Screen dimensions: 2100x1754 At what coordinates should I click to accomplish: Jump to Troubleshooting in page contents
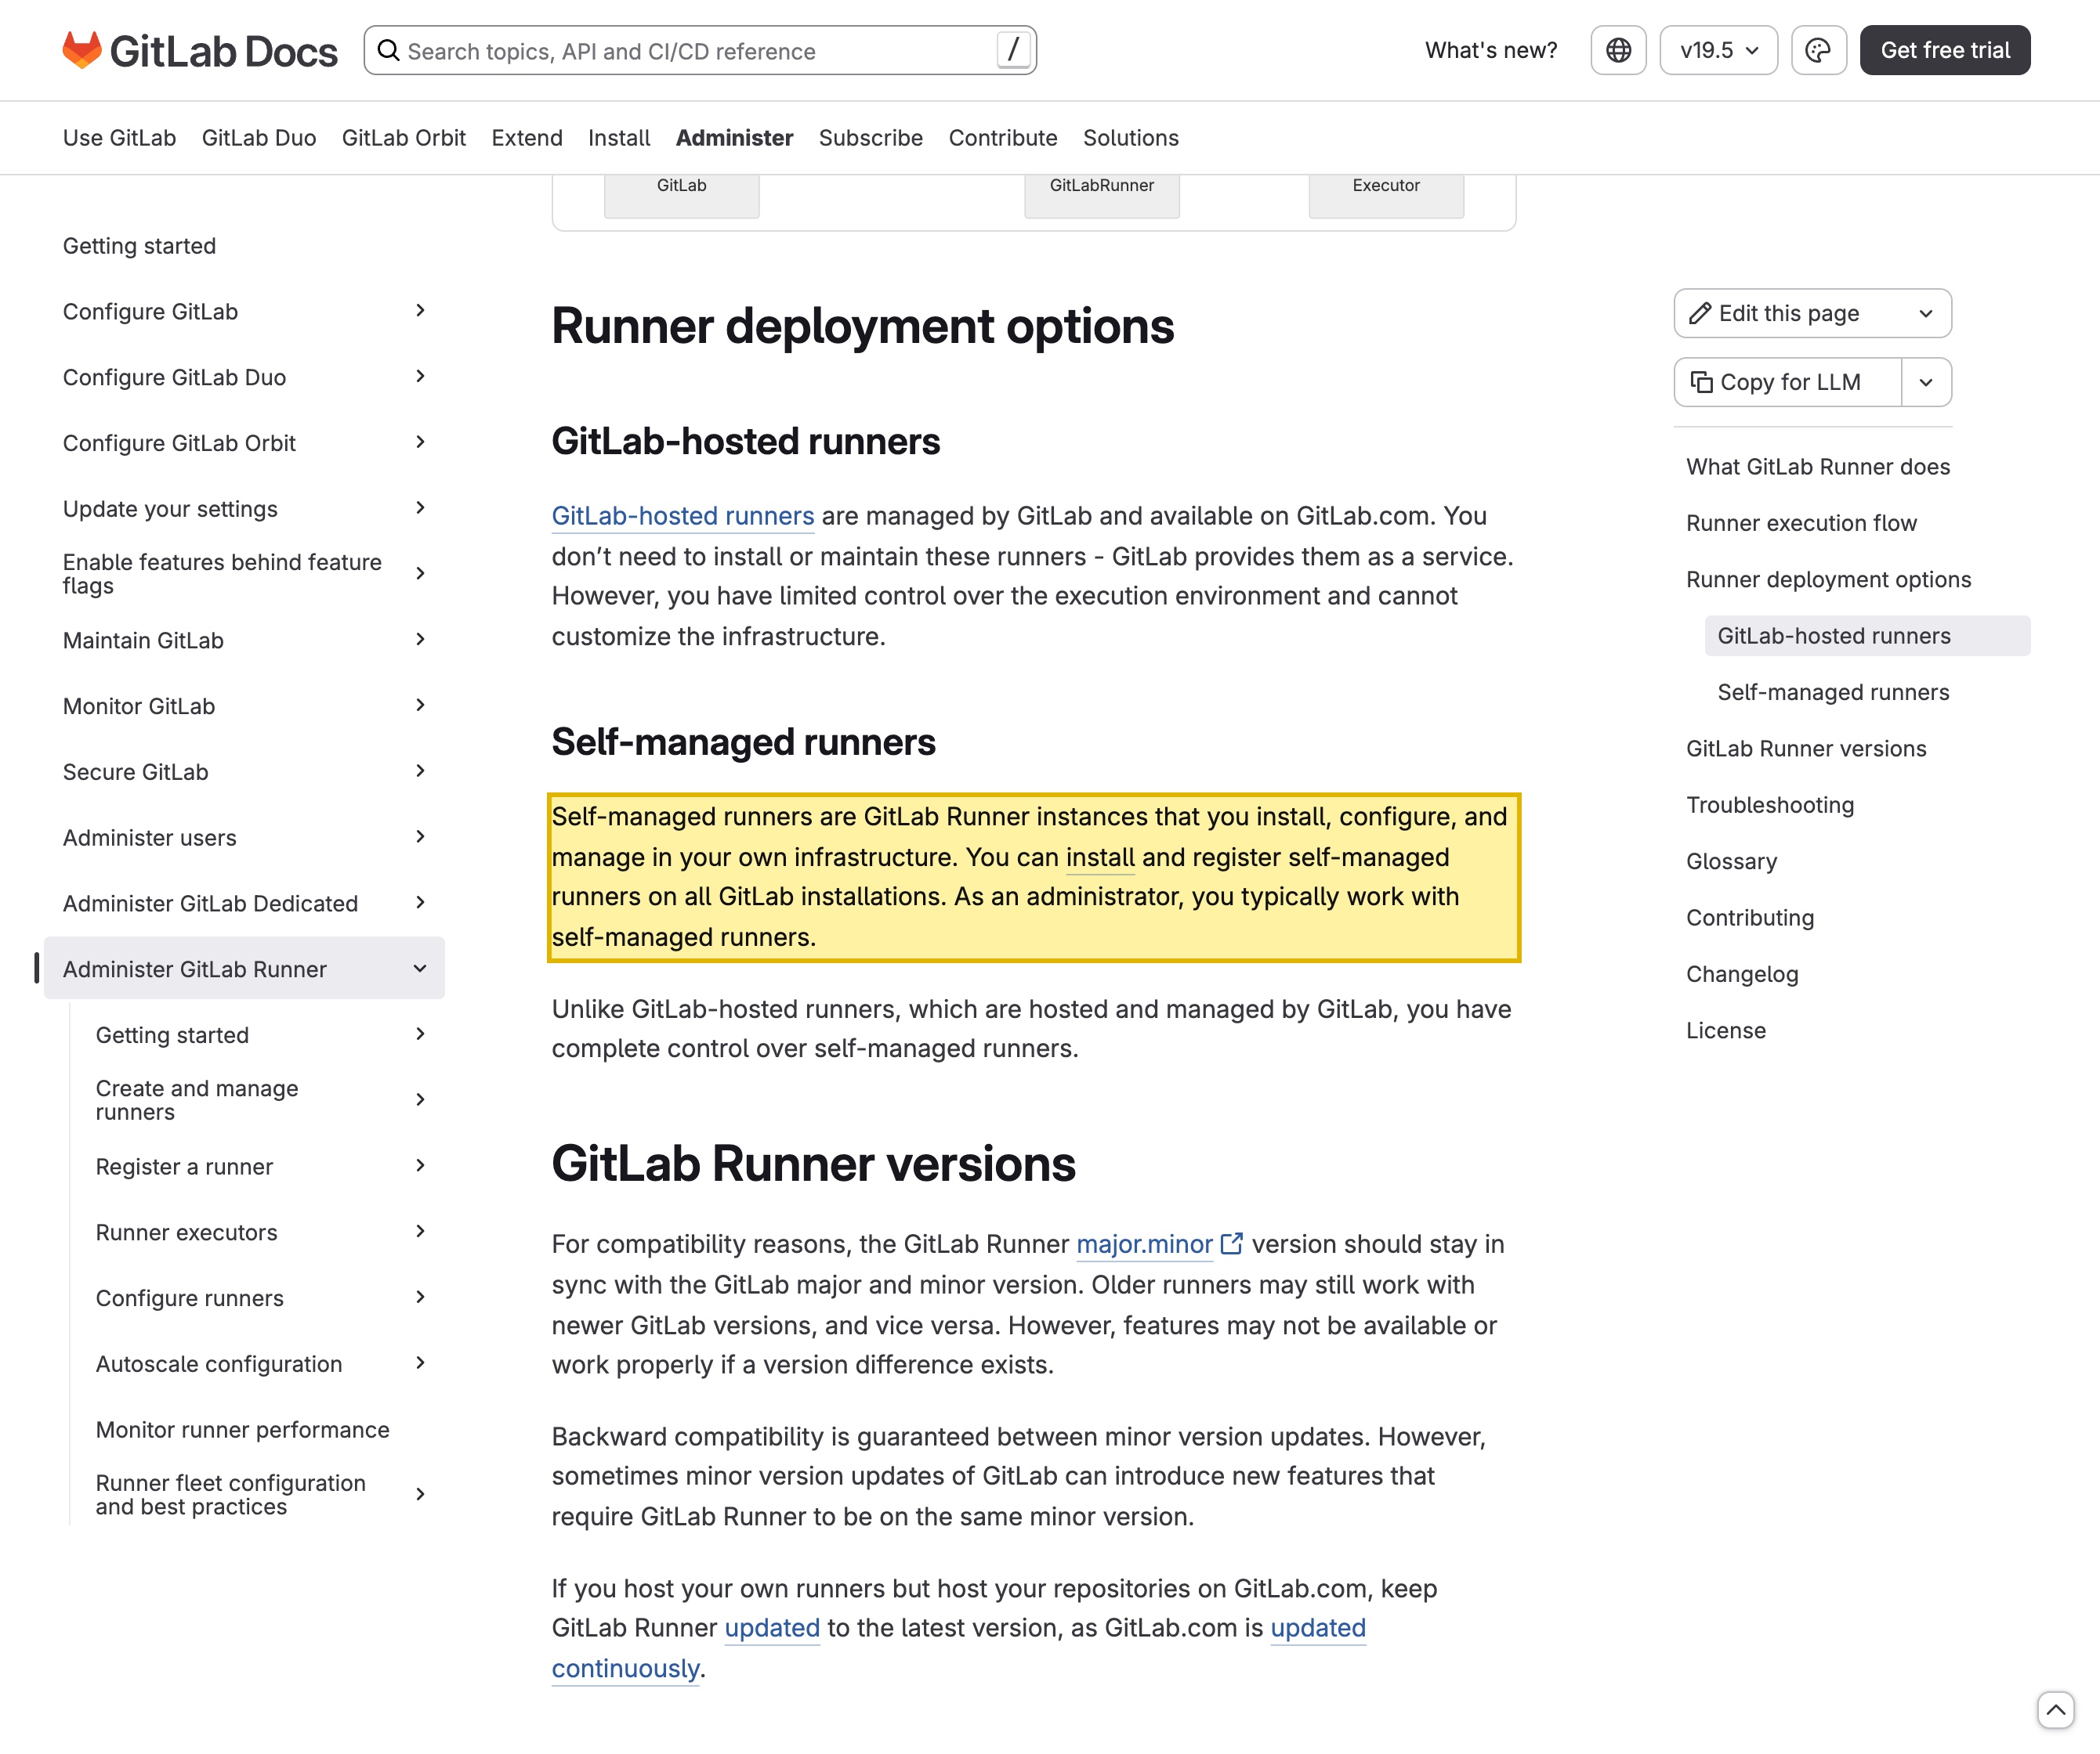(x=1770, y=806)
